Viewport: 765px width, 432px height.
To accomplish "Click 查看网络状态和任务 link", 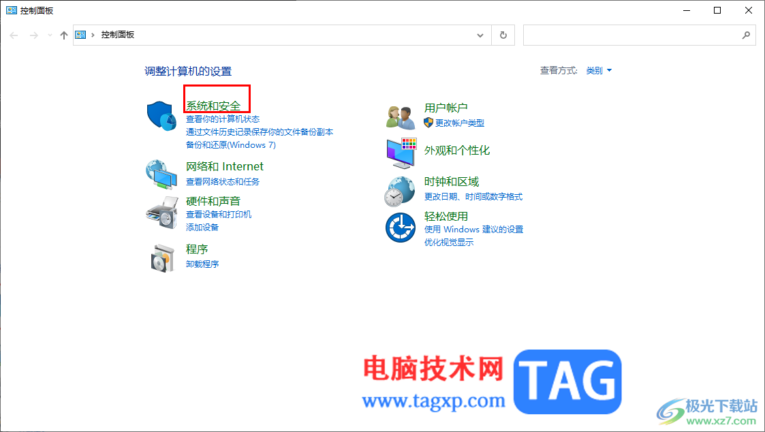I will pos(223,181).
